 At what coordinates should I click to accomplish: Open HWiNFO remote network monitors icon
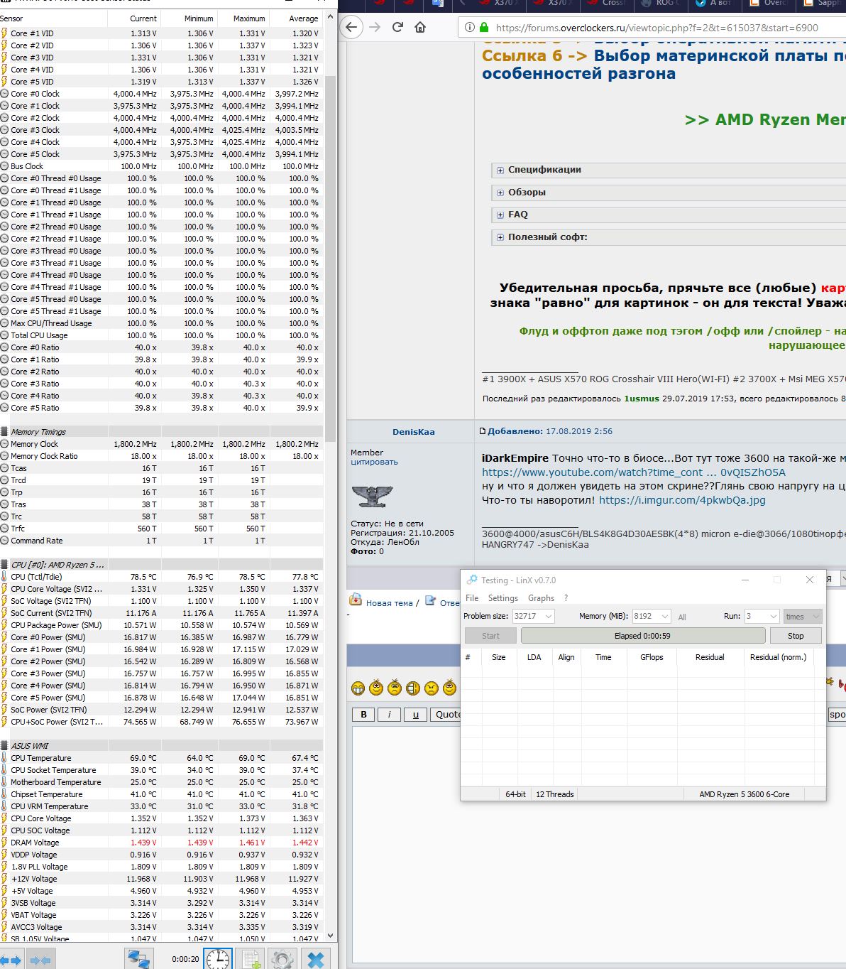[x=138, y=960]
